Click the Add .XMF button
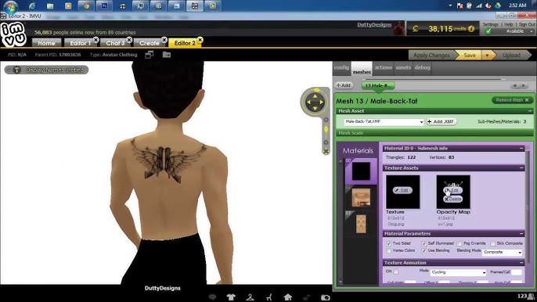This screenshot has width=537, height=302. [441, 121]
